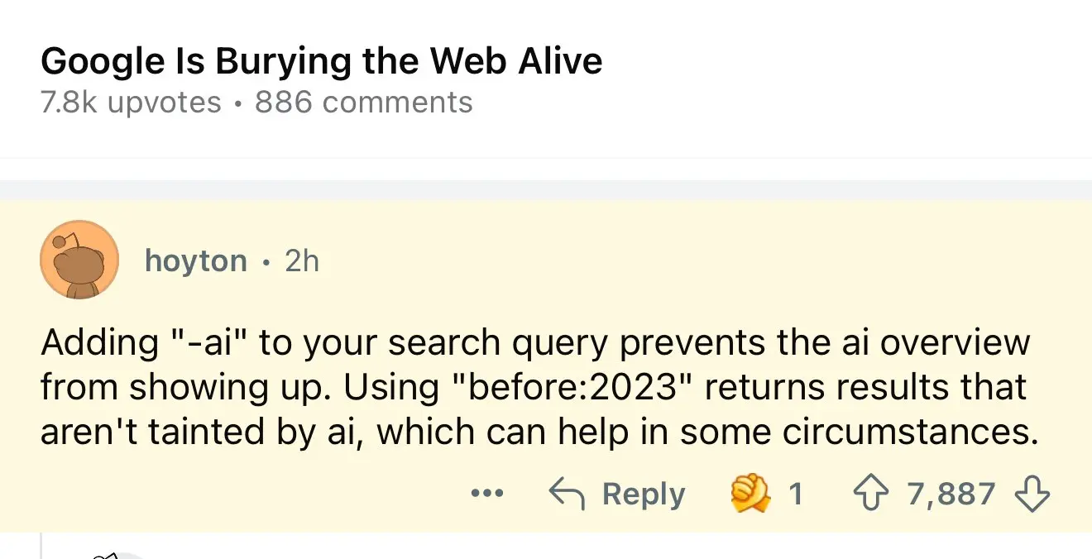
Task: Click the curved reply arrow icon
Action: [x=567, y=494]
